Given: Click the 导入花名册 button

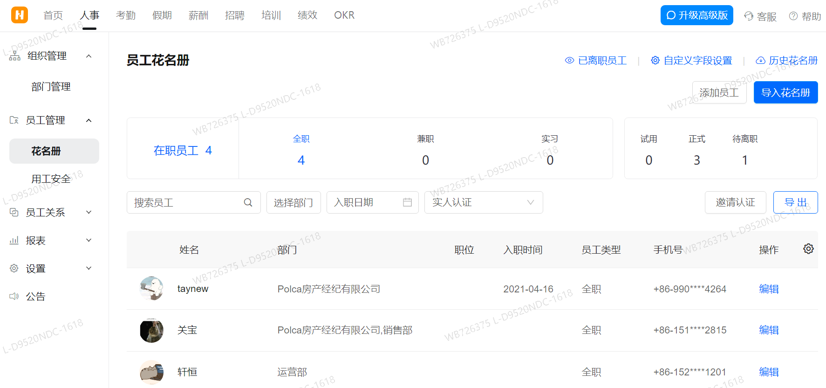Looking at the screenshot, I should 785,92.
